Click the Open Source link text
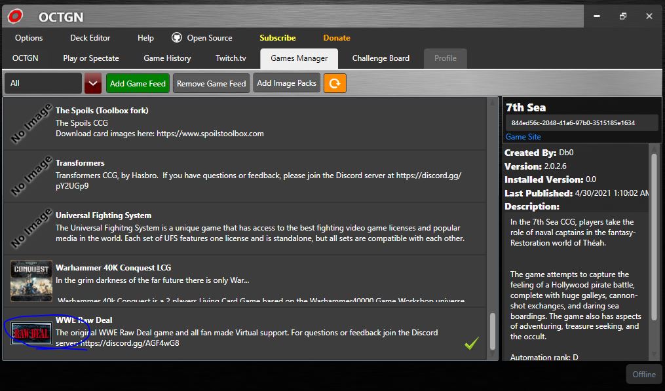The width and height of the screenshot is (665, 391). pyautogui.click(x=210, y=38)
